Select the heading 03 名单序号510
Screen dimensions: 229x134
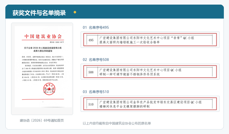tap(96, 92)
